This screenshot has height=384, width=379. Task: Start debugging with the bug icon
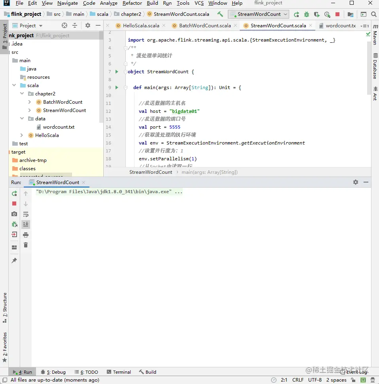click(x=306, y=14)
